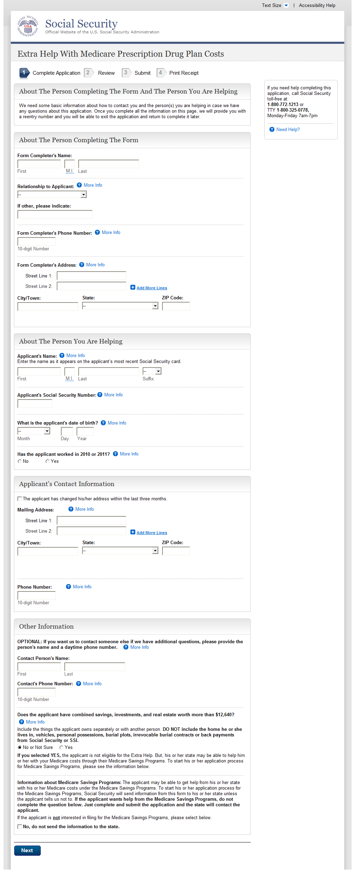The image size is (354, 872).
Task: Click help icon next to Form Completer's Phone Number
Action: 97,233
